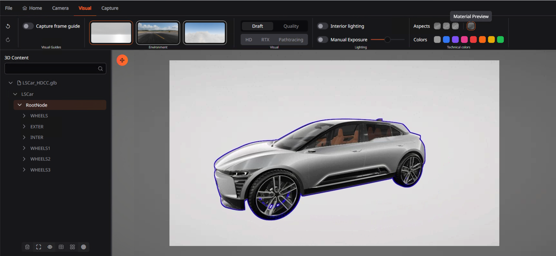Image resolution: width=556 pixels, height=256 pixels.
Task: Click the frame selection brackets icon
Action: (x=39, y=247)
